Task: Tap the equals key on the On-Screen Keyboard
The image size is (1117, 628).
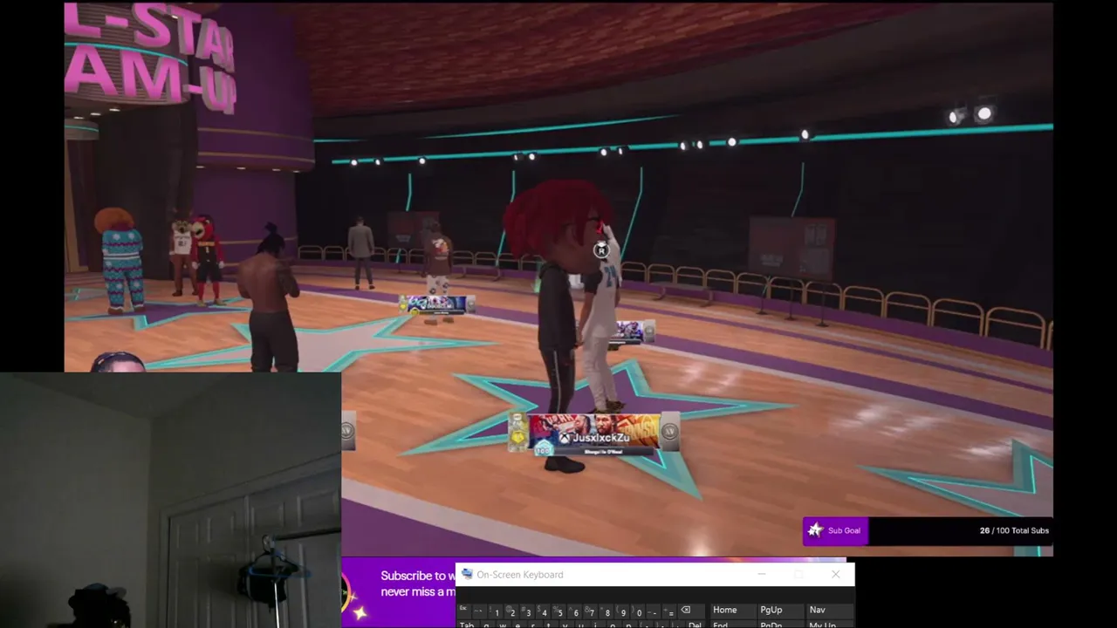Action: coord(669,611)
